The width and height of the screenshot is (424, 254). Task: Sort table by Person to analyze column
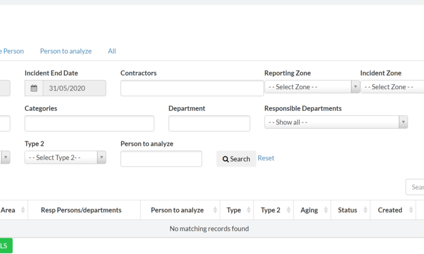[215, 210]
